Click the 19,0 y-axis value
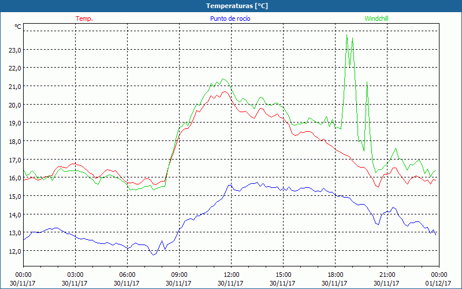Screen dimensions: 462x289 [x=15, y=123]
